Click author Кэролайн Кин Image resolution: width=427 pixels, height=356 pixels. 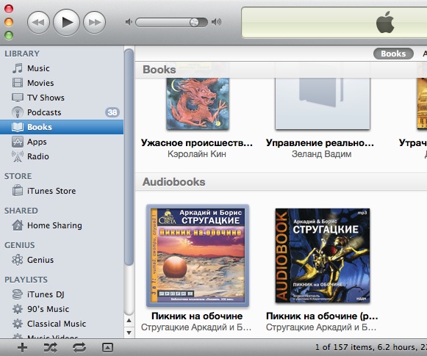pyautogui.click(x=197, y=154)
